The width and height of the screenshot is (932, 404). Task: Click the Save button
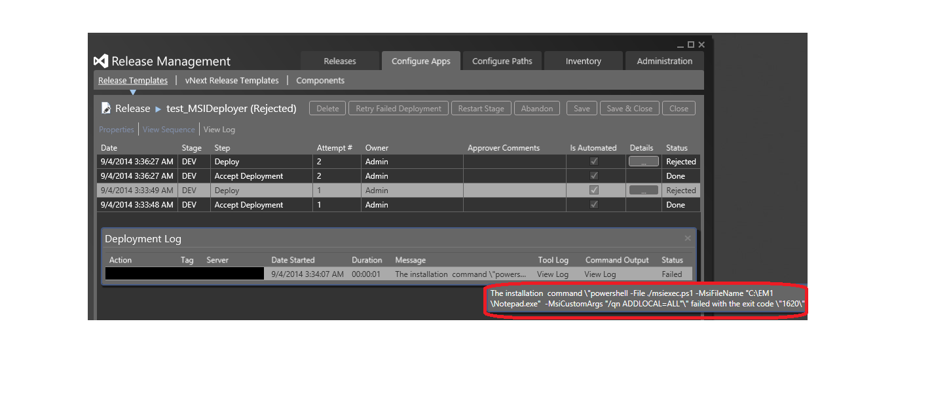tap(582, 109)
